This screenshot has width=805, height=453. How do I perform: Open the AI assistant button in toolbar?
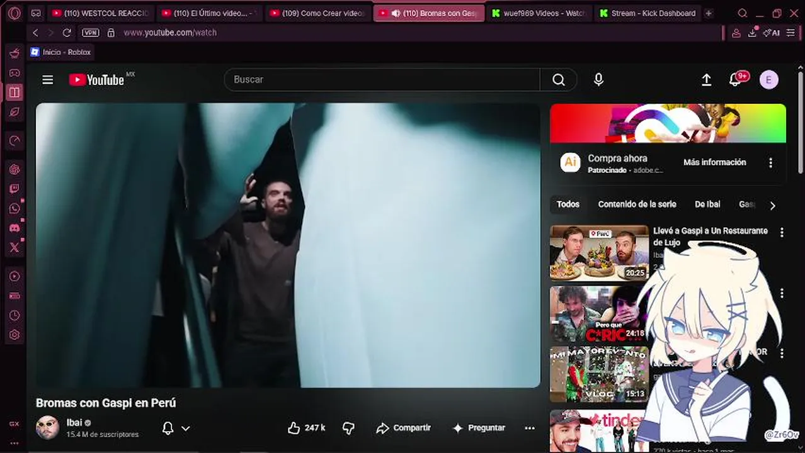(x=771, y=33)
